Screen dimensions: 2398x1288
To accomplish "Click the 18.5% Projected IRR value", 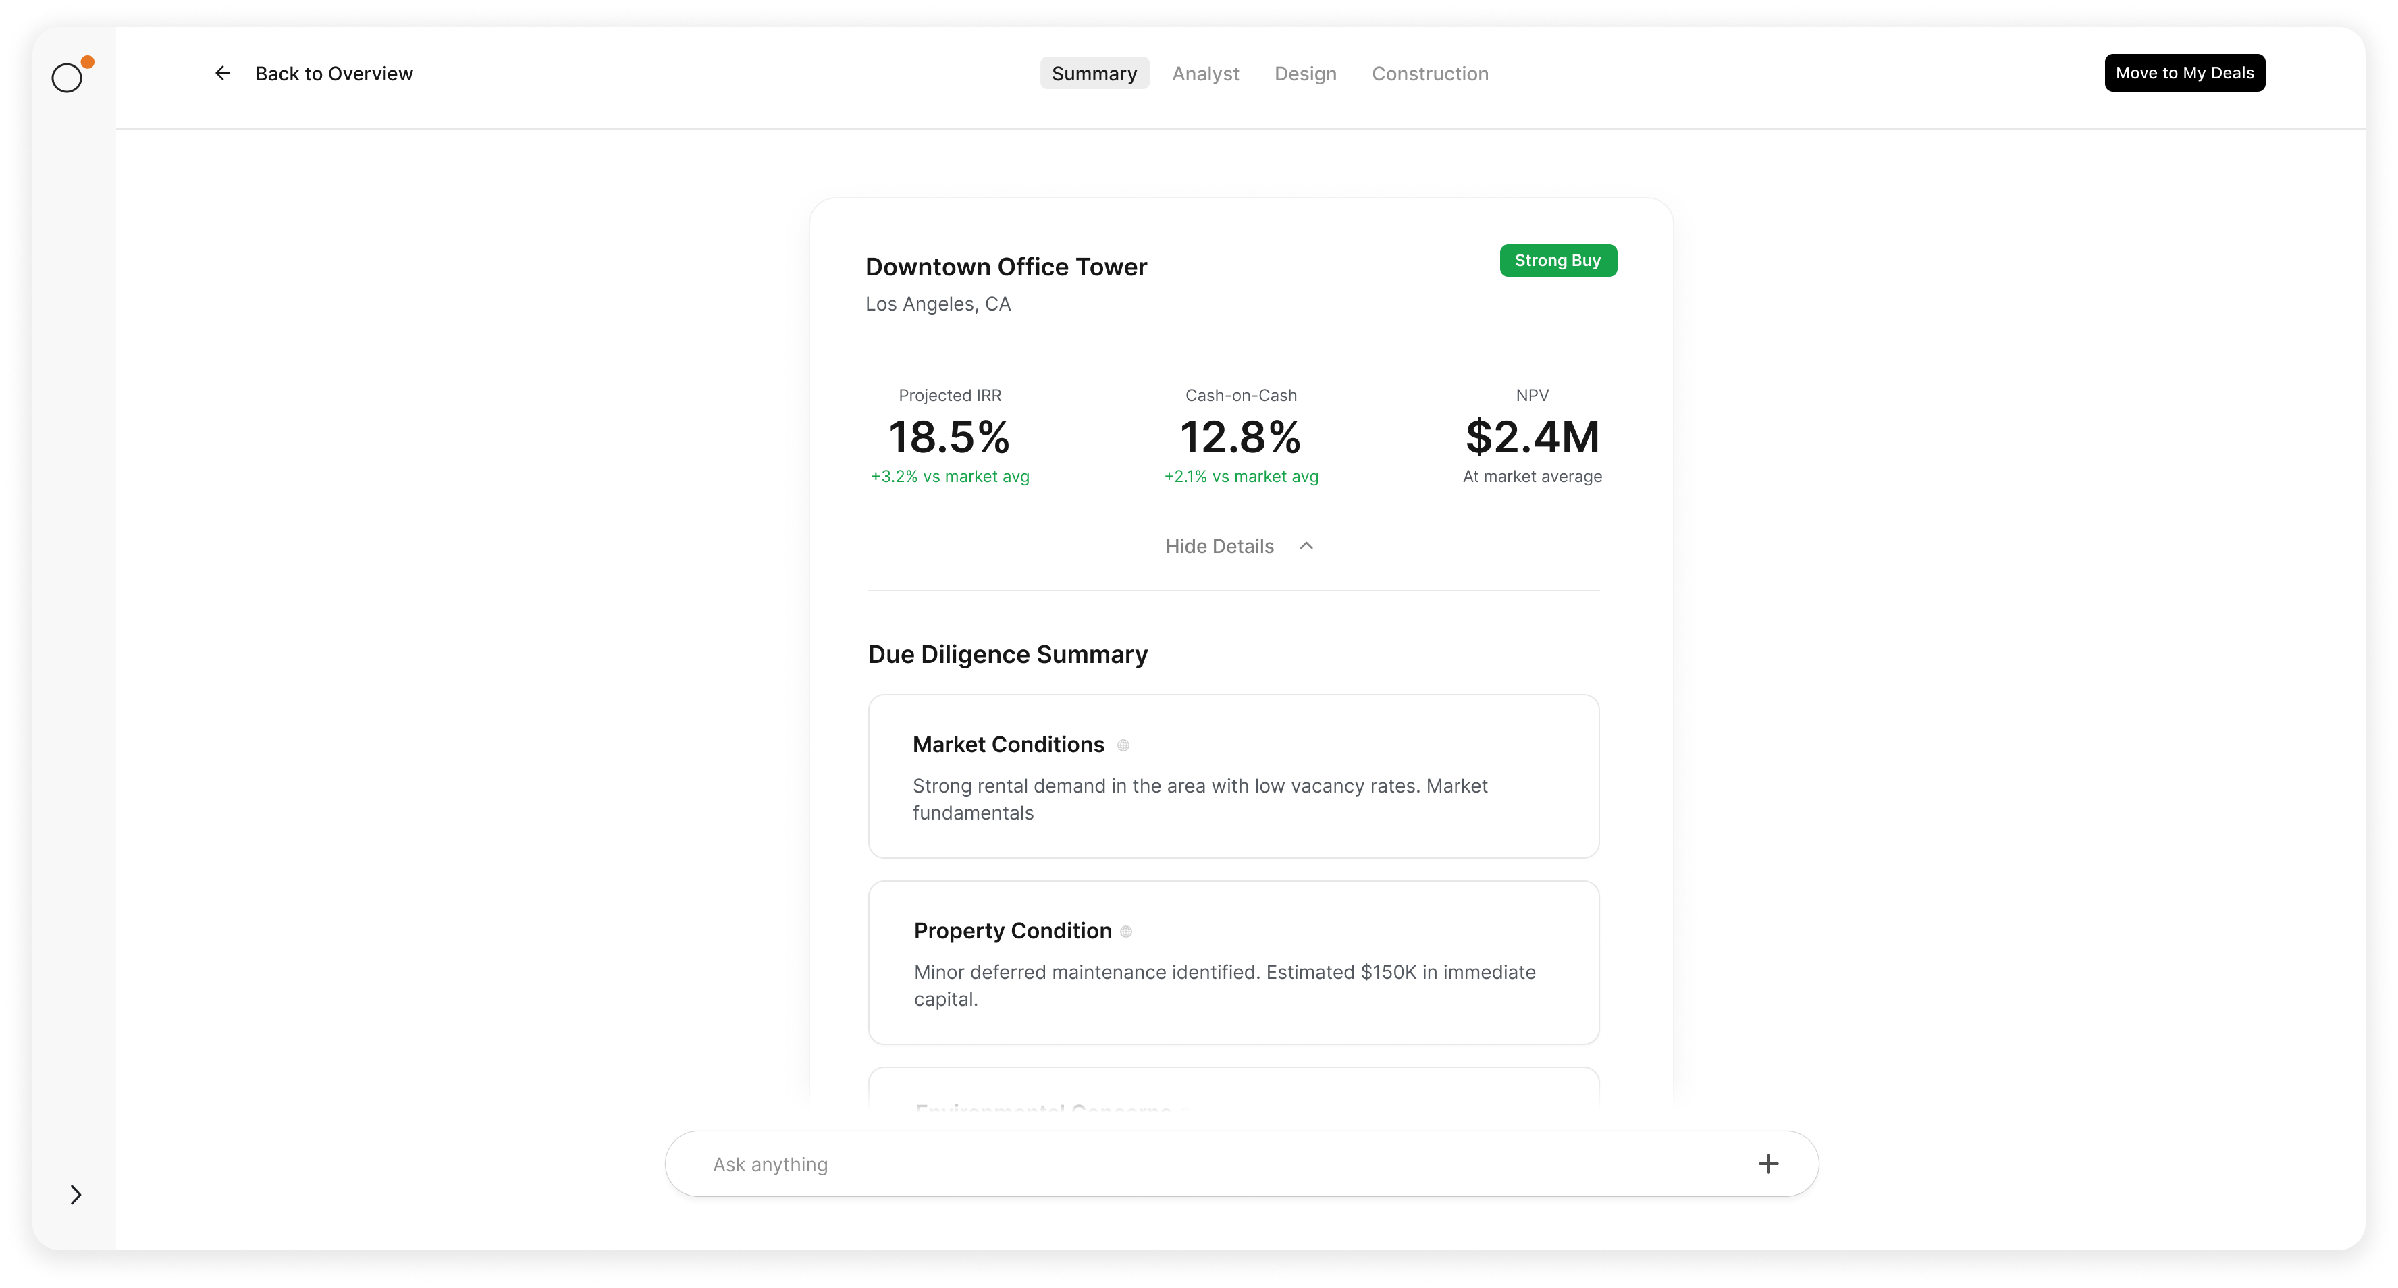I will pos(949,437).
